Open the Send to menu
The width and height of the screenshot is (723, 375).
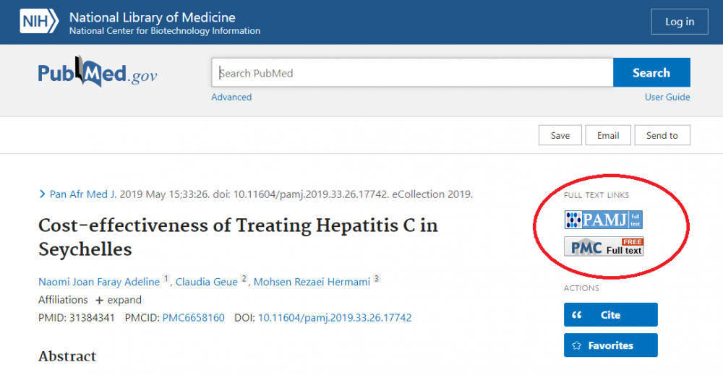tap(662, 135)
